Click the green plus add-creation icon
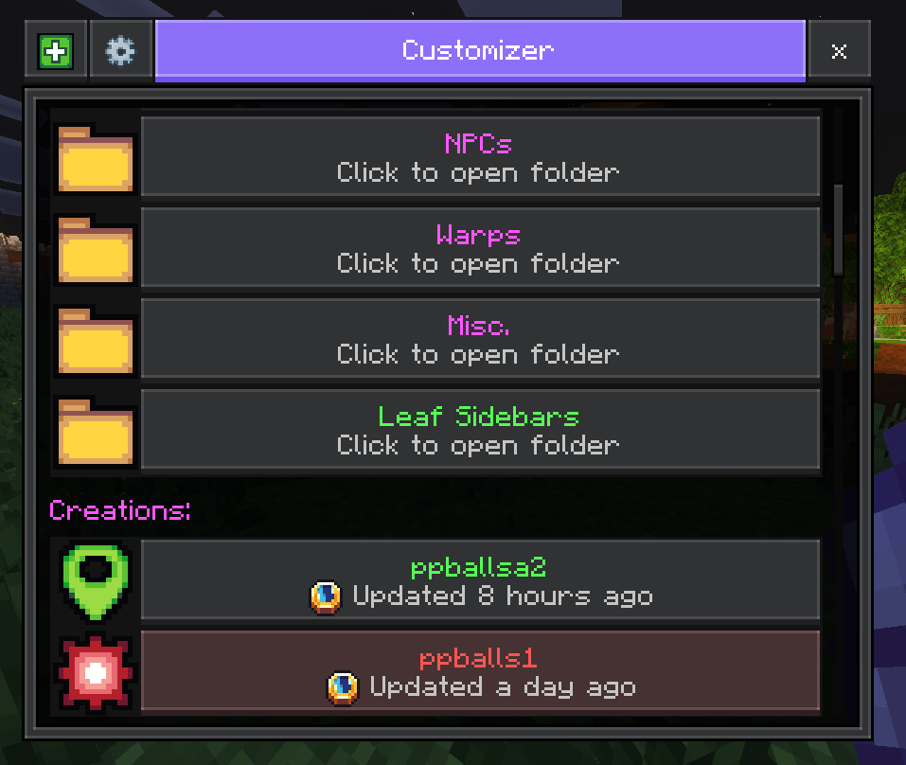The height and width of the screenshot is (765, 906). pyautogui.click(x=56, y=51)
